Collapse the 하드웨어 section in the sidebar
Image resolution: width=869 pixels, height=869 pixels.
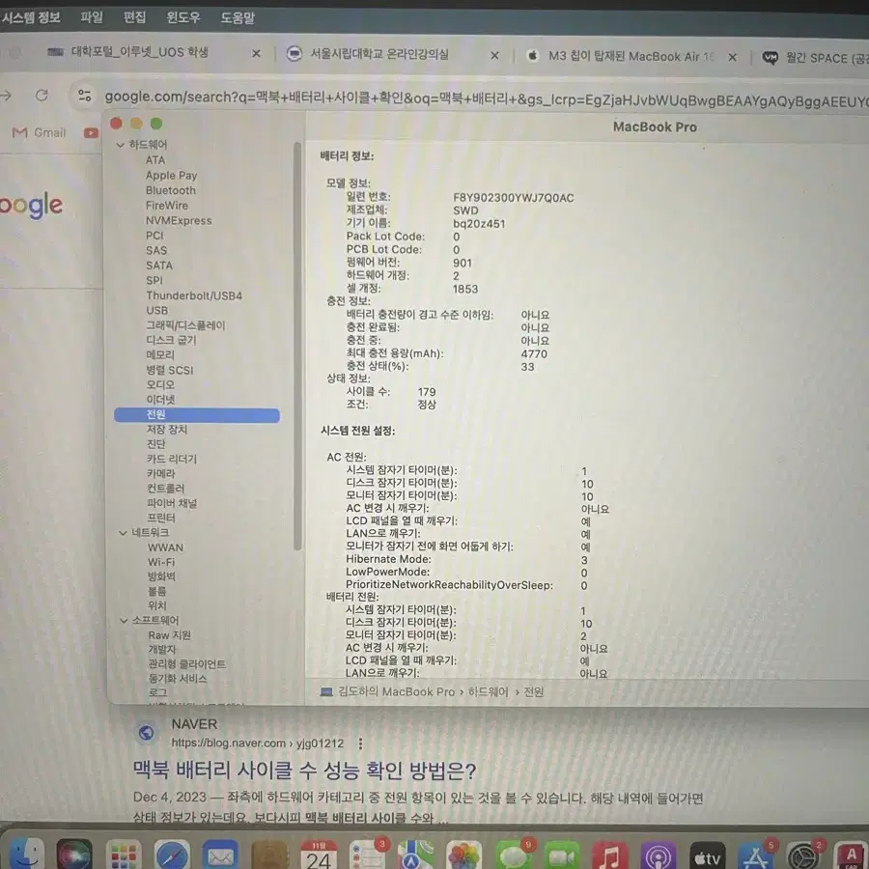click(x=121, y=145)
